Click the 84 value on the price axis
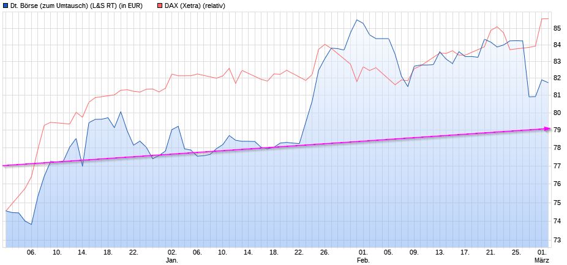The height and width of the screenshot is (265, 567). (557, 45)
